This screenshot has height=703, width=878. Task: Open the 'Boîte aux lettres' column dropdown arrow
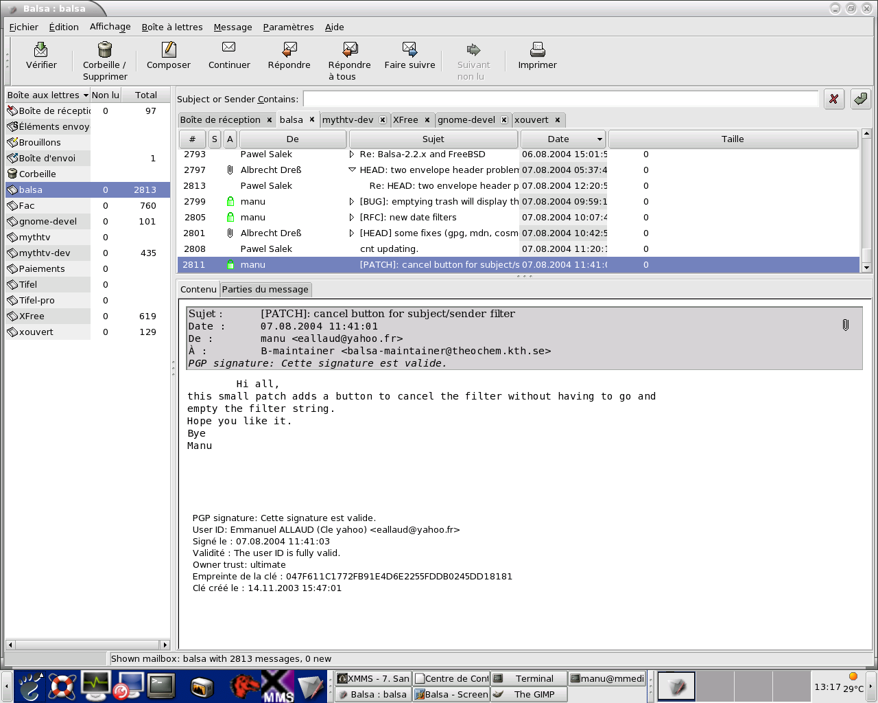click(86, 95)
